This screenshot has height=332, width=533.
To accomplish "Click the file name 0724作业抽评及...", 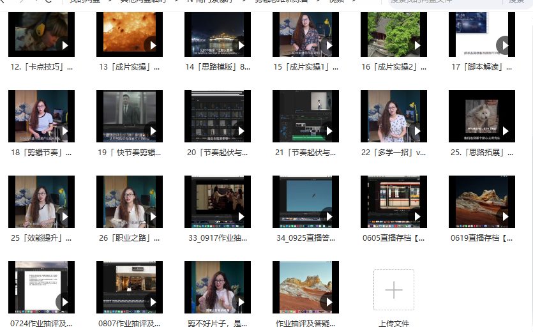I will (41, 324).
